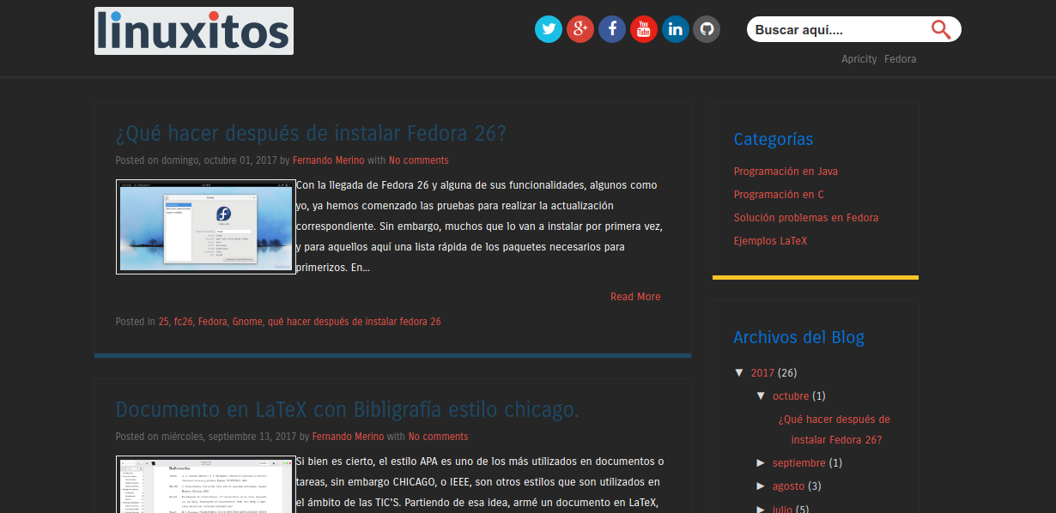Click the 'Categorías' heading
The width and height of the screenshot is (1056, 513).
774,139
